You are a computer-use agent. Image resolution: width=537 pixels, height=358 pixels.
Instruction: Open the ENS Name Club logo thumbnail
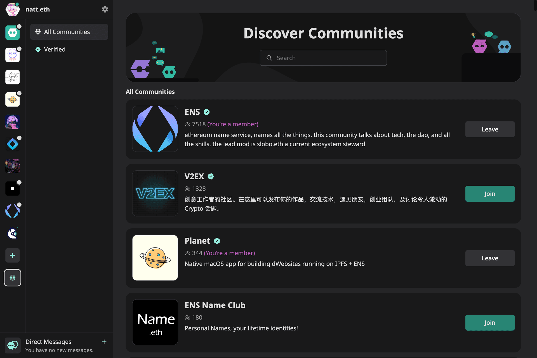tap(155, 322)
